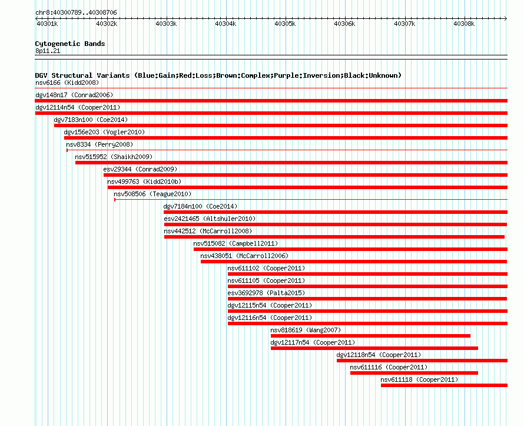
Task: Click nsv499763 (Kidd2010b) variant label
Action: 144,181
